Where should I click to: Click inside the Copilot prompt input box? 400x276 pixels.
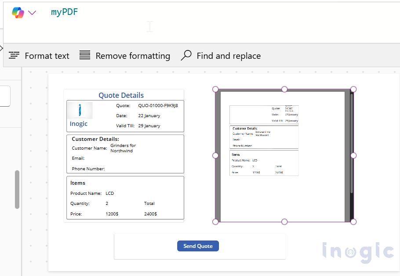point(149,27)
